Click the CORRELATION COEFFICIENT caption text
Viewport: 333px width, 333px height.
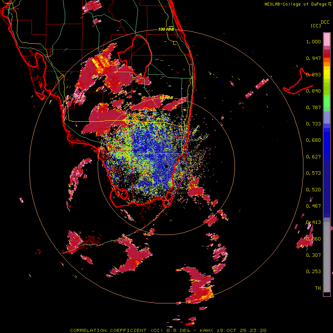108,330
